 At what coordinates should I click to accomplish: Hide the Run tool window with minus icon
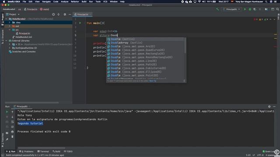274,106
